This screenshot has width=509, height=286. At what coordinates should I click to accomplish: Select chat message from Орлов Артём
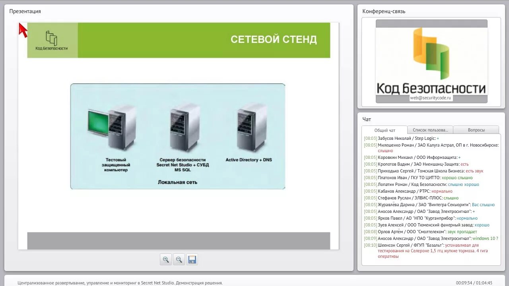420,232
